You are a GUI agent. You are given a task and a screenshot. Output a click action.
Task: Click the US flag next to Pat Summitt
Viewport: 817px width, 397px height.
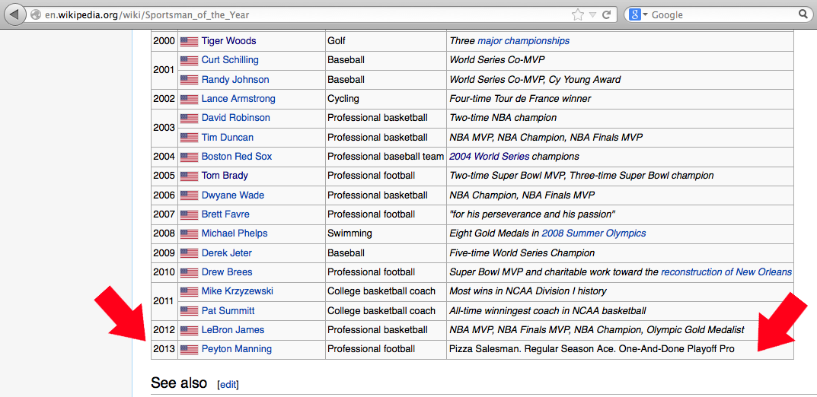tap(189, 311)
